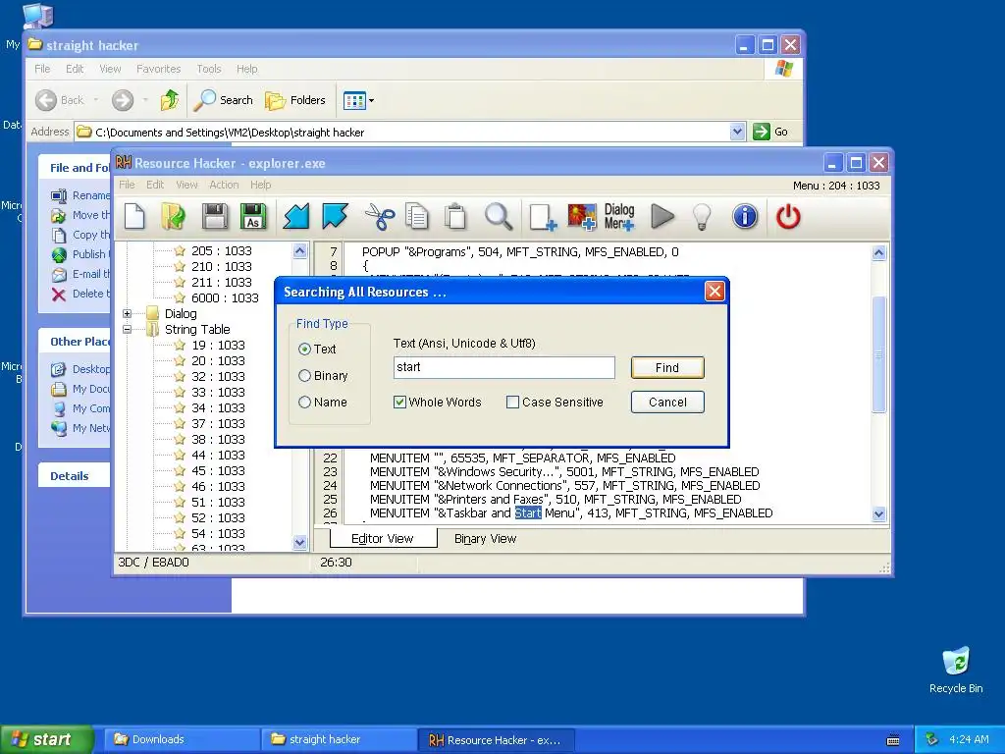Click Search in the straight hacker window

pyautogui.click(x=224, y=100)
